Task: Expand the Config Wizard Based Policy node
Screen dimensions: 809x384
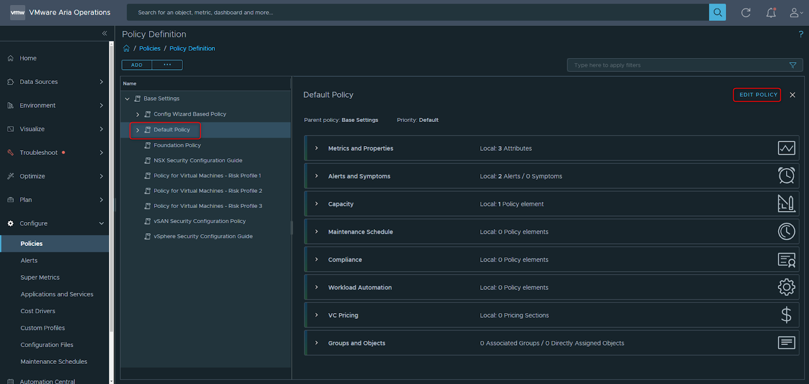Action: coord(138,115)
